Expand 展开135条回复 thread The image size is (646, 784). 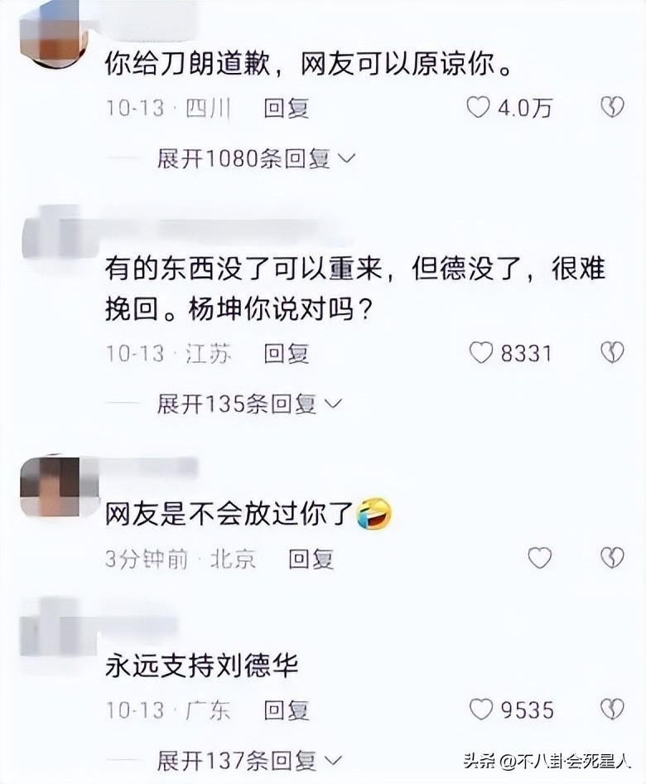pyautogui.click(x=248, y=404)
